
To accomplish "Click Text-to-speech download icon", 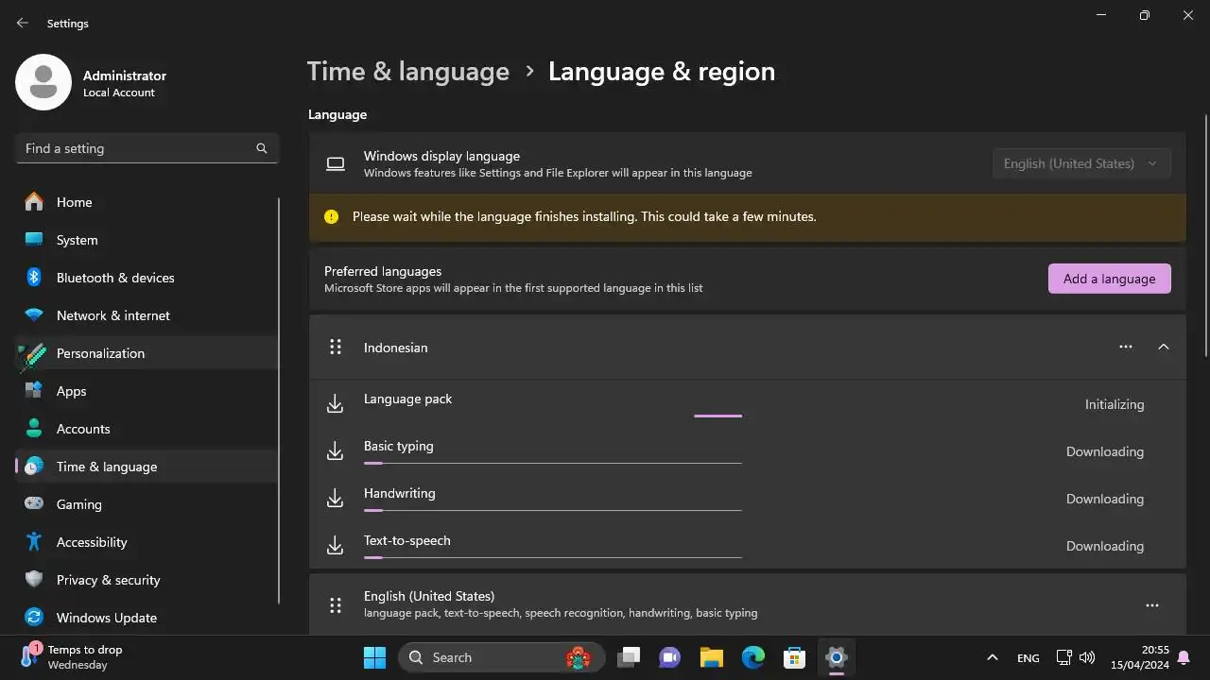I will tap(335, 546).
